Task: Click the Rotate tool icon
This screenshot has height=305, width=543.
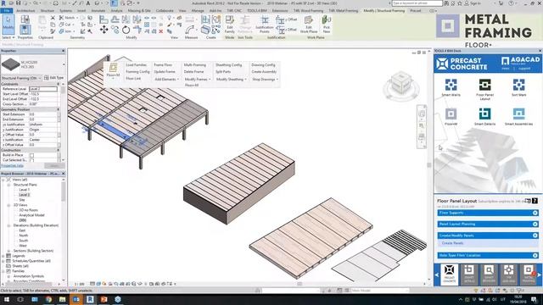Action: (126, 30)
